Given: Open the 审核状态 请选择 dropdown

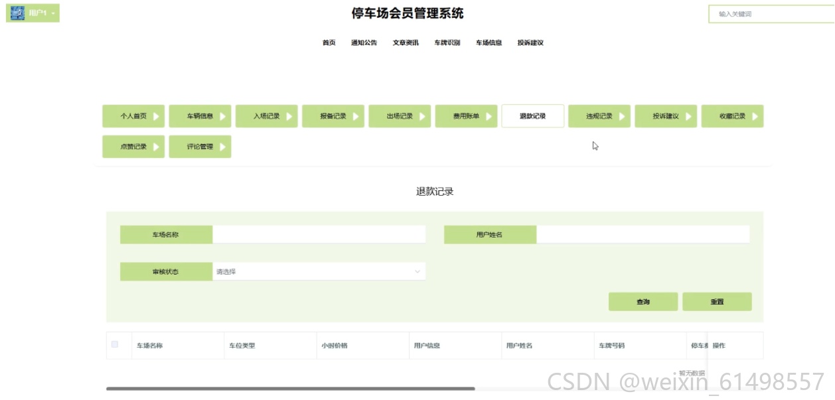Looking at the screenshot, I should click(x=319, y=271).
